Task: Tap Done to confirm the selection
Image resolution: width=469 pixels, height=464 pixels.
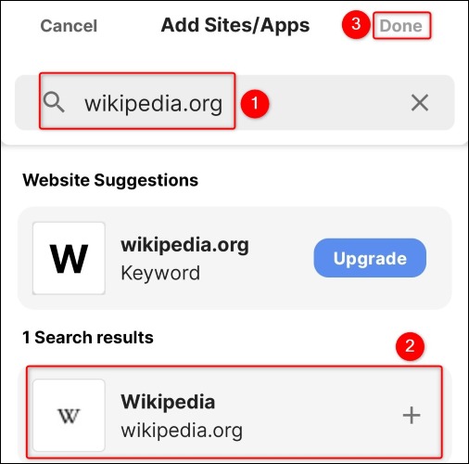Action: point(401,26)
